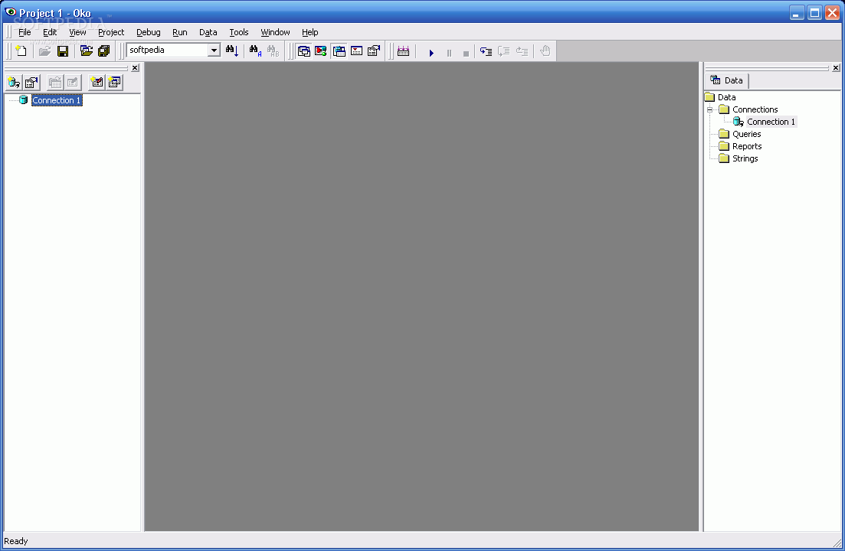Open the Strings folder node
Screen dimensions: 845x551
[x=745, y=158]
